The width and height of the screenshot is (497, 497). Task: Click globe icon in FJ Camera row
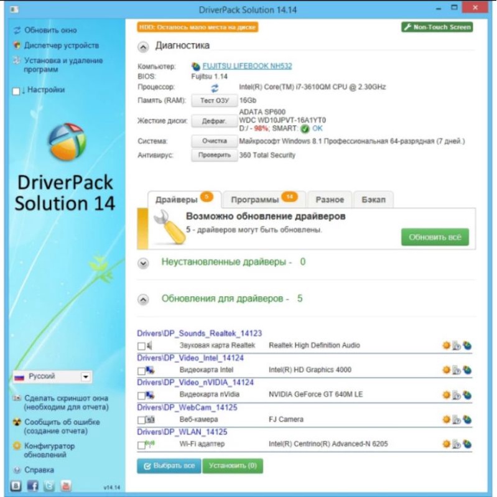pyautogui.click(x=467, y=419)
